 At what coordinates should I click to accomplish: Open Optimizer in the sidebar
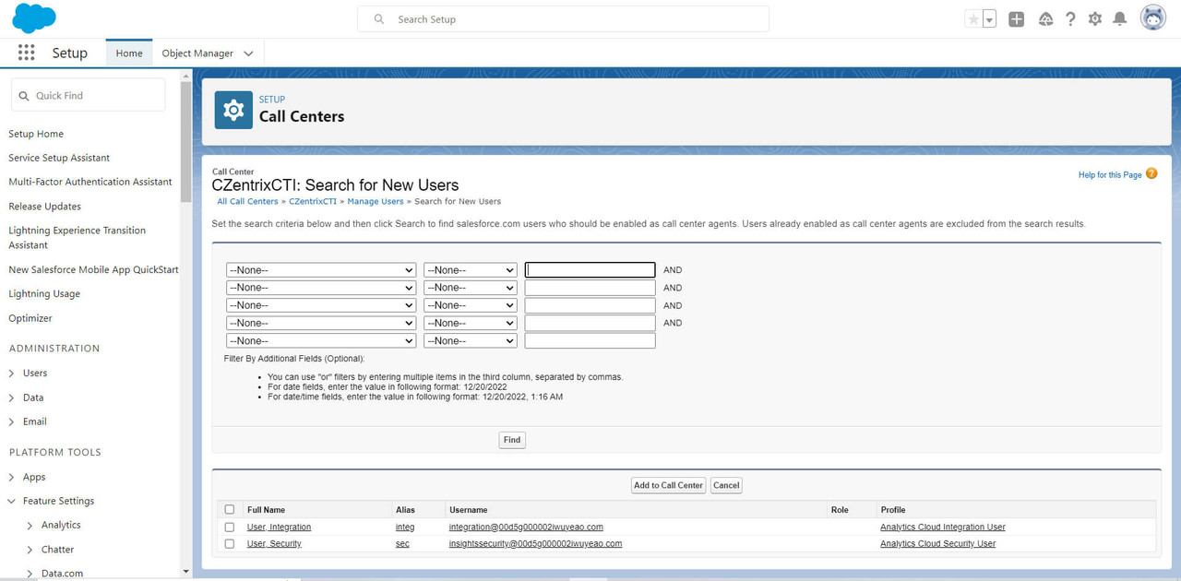coord(30,318)
